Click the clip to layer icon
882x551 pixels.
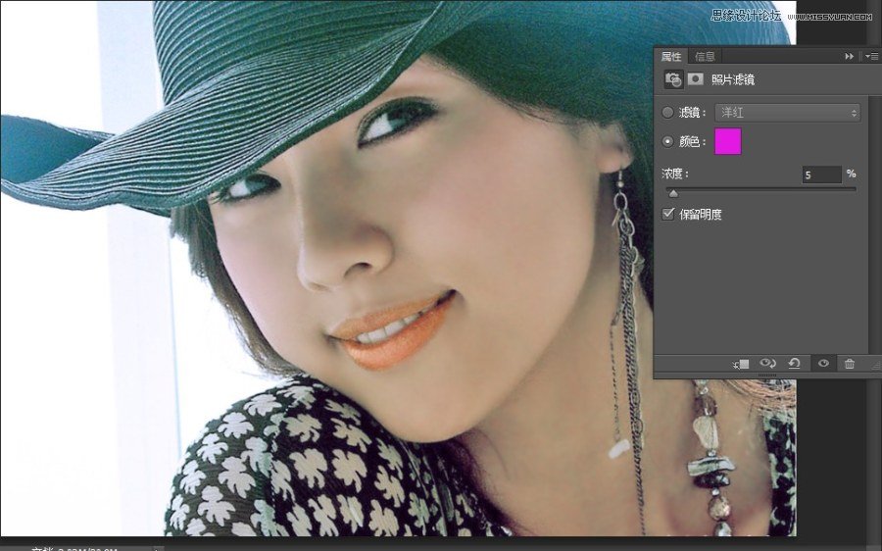click(741, 364)
